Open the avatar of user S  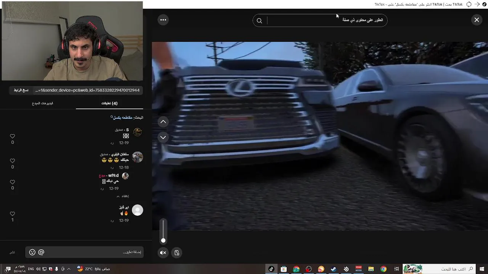tap(138, 132)
